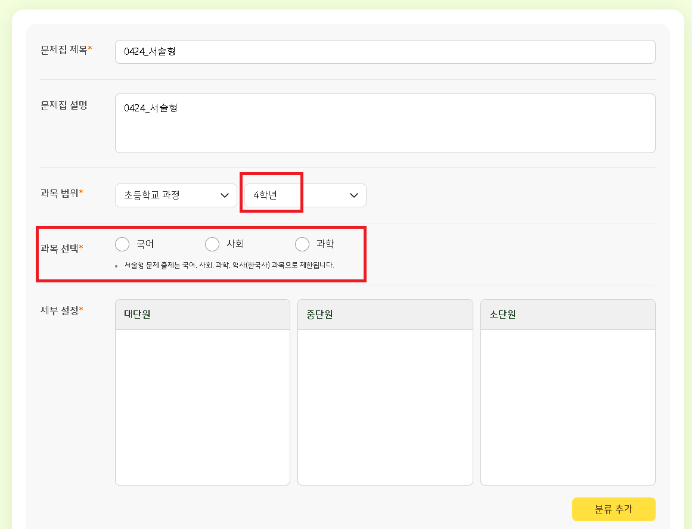The width and height of the screenshot is (692, 529).
Task: Click the 소단원 column header
Action: point(567,315)
